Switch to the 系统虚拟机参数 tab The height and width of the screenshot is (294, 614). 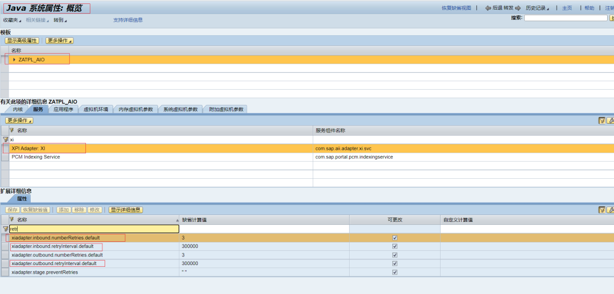click(x=181, y=110)
